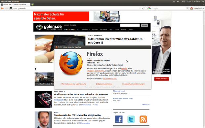Select the Google+ top theme
This screenshot has width=205, height=128.
click(95, 29)
